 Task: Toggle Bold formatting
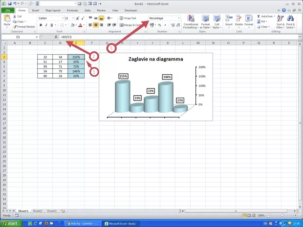coord(41,25)
